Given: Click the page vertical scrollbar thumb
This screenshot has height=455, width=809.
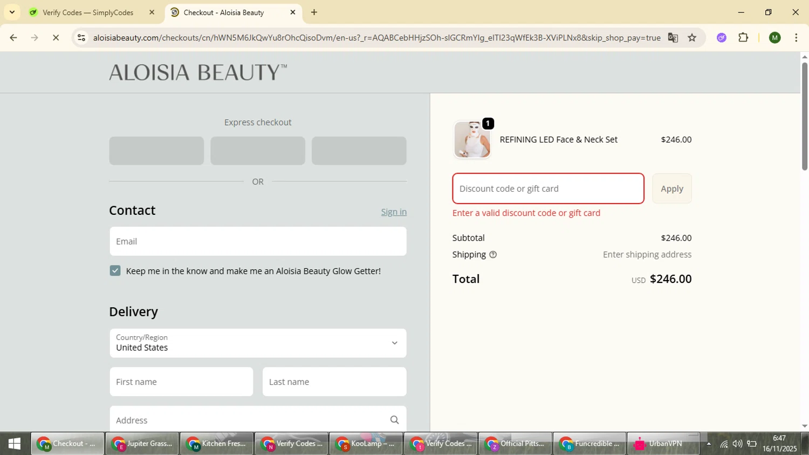Looking at the screenshot, I should pos(804,116).
